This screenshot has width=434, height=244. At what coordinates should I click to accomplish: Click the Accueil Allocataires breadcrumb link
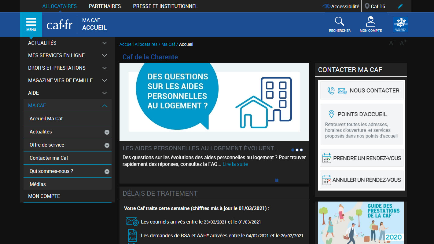coord(138,44)
